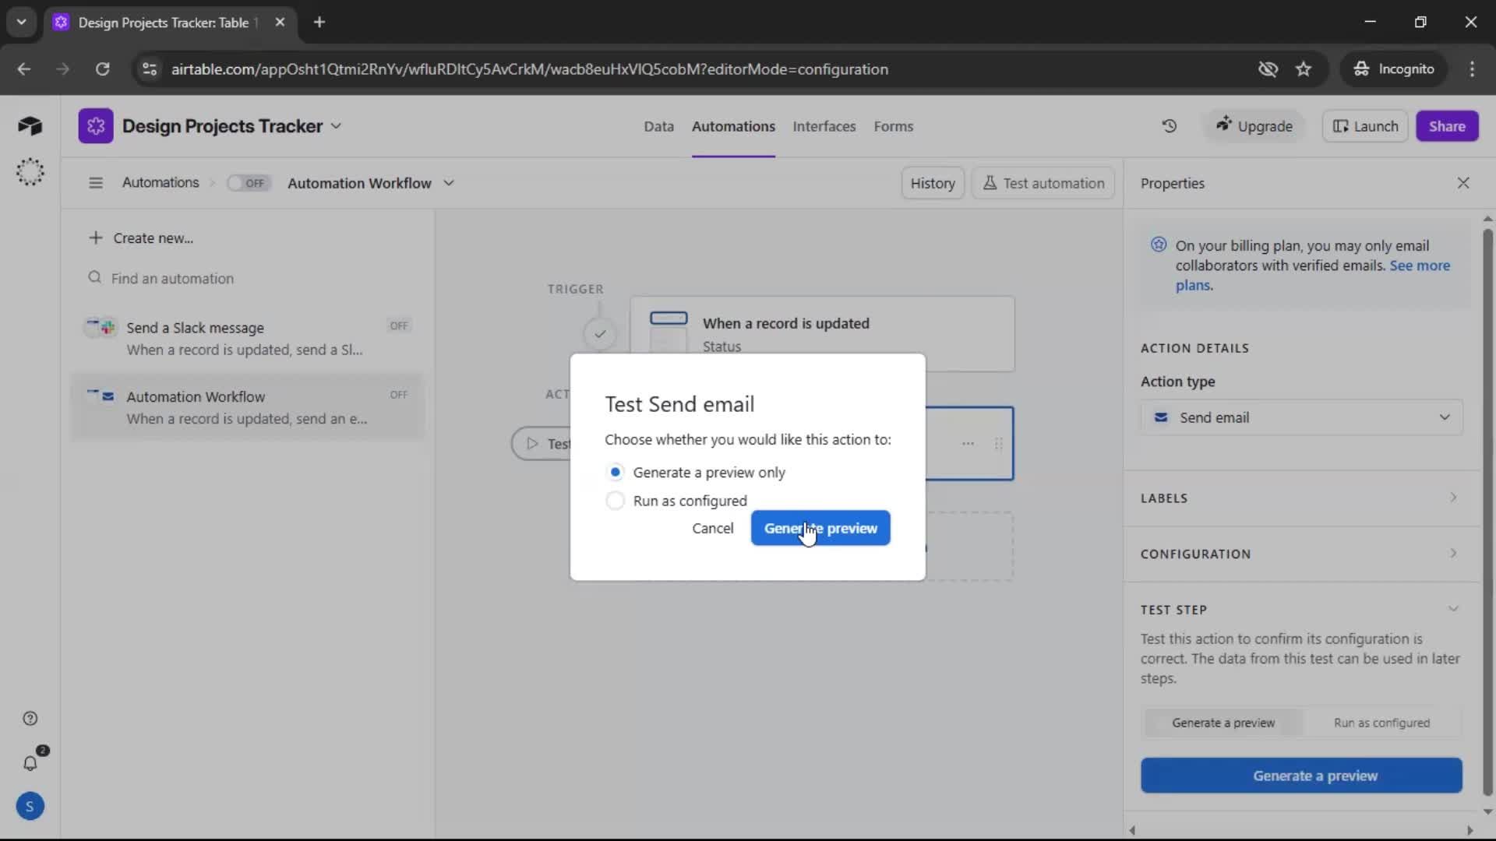Click the browser address bar URL

click(x=530, y=69)
